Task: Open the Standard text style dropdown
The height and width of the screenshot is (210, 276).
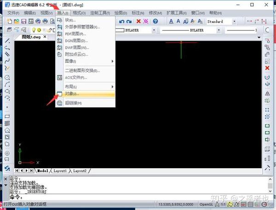Action: (234, 22)
